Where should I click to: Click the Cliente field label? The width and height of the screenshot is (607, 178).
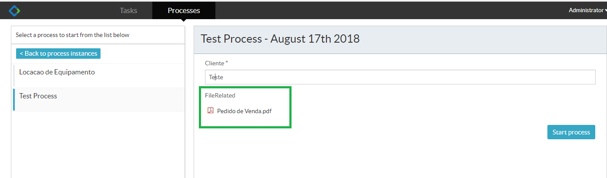(x=215, y=63)
